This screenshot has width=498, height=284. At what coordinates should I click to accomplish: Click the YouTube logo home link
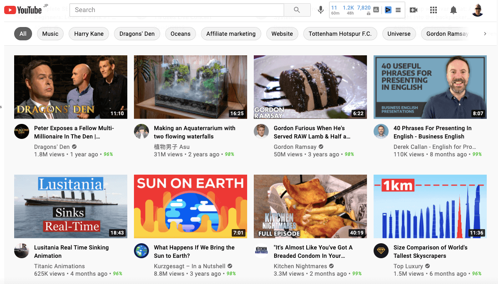[23, 10]
